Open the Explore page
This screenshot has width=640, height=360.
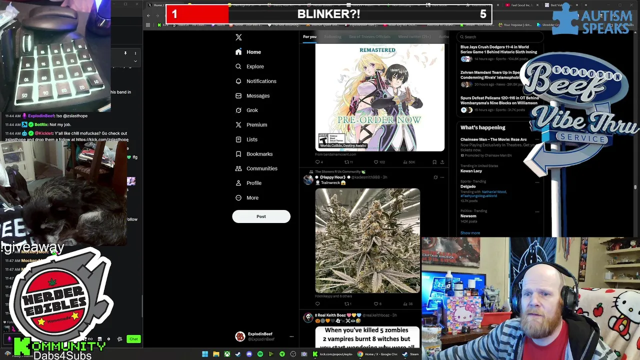pyautogui.click(x=249, y=66)
